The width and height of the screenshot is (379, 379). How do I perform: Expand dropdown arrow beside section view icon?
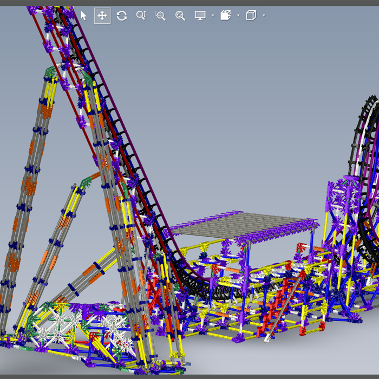(238, 16)
